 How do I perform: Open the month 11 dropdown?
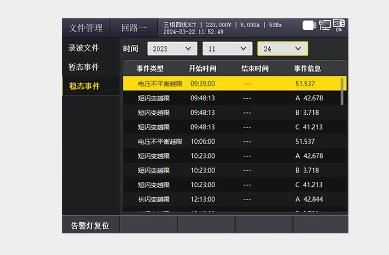(227, 49)
